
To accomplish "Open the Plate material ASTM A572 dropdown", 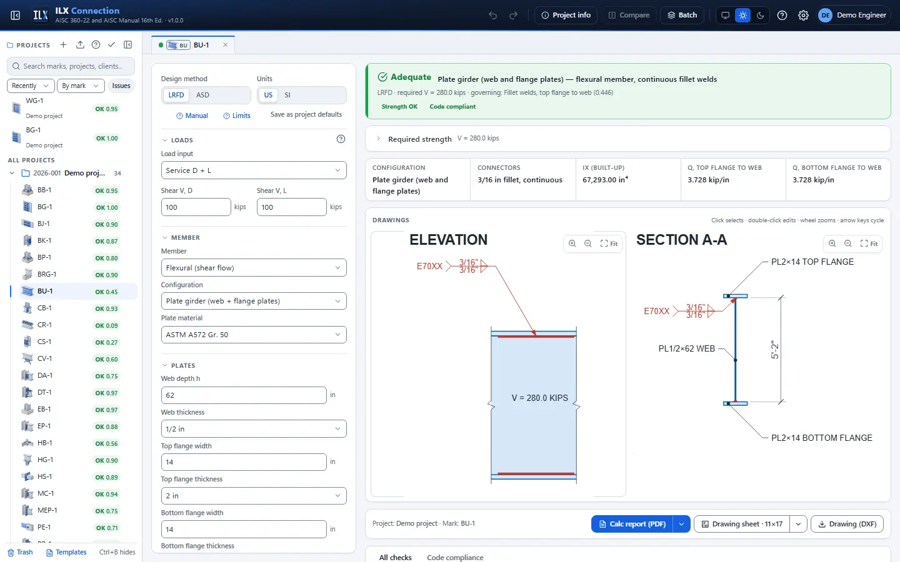I will pyautogui.click(x=254, y=335).
